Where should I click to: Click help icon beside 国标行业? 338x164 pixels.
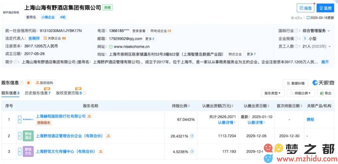(297, 31)
